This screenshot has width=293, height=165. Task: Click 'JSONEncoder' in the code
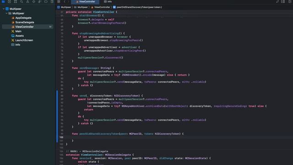[130, 75]
